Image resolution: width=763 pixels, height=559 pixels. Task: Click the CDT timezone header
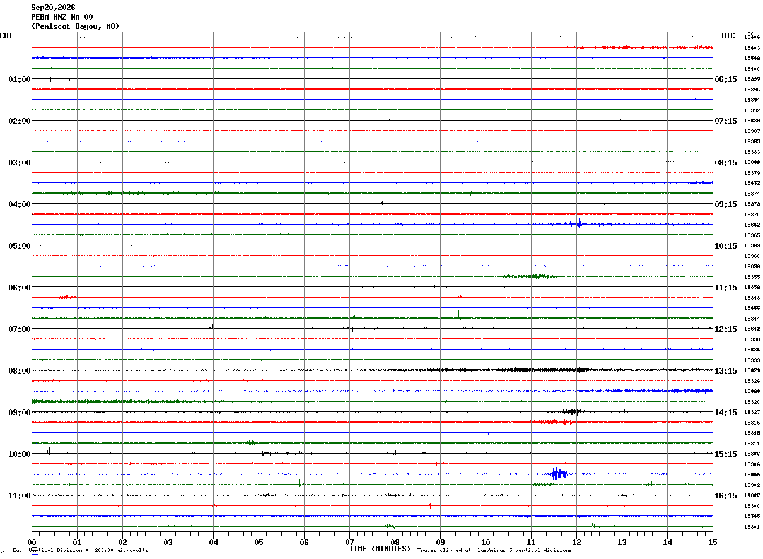[x=6, y=36]
